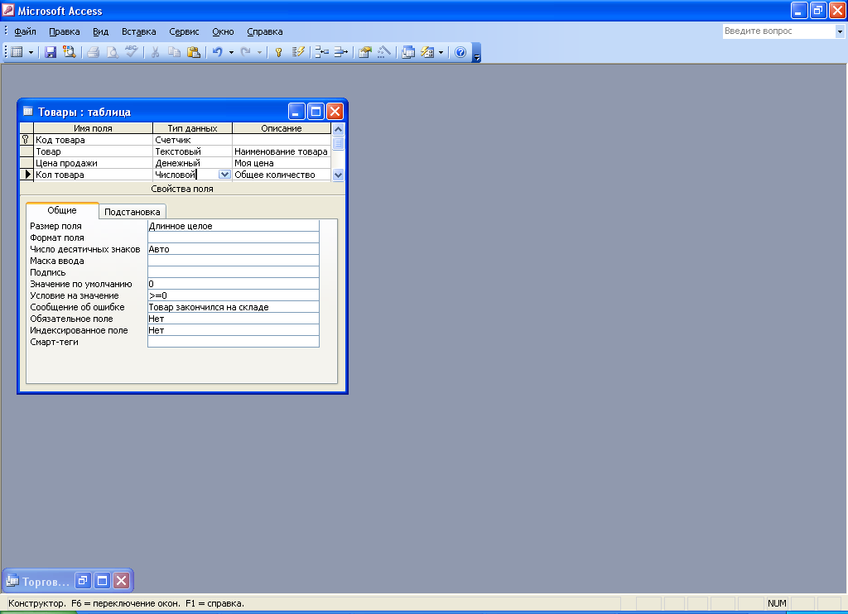Click the Обязательное поле value 'Нет'
The height and width of the screenshot is (614, 848).
(233, 319)
